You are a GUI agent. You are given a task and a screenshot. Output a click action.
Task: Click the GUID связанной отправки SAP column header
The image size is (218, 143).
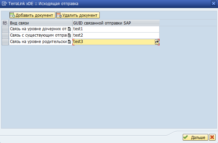click(116, 23)
